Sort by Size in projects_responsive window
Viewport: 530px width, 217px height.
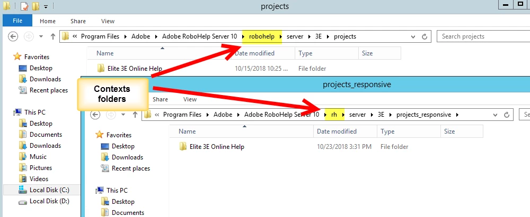[449, 131]
